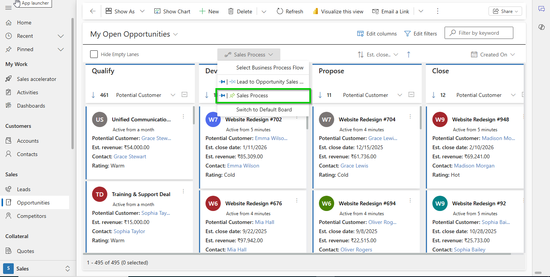This screenshot has height=277, width=550.
Task: Select Sales Process from the menu
Action: 252,95
